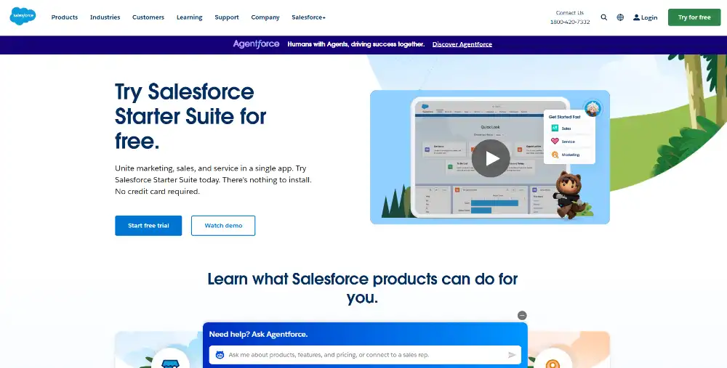Click the 'Get Started Fast' label in video

[564, 117]
